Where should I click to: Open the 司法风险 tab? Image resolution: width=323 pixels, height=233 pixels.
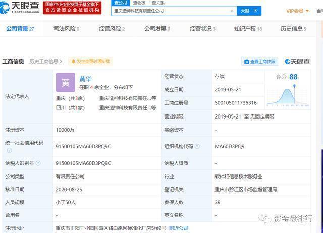66,29
